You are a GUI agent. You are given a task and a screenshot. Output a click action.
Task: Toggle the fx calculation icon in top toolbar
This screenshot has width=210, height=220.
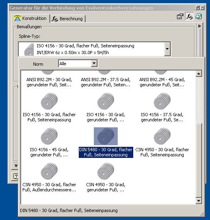[x=189, y=17]
